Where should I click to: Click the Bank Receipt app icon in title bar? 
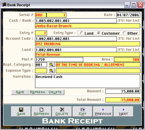(x=4, y=5)
